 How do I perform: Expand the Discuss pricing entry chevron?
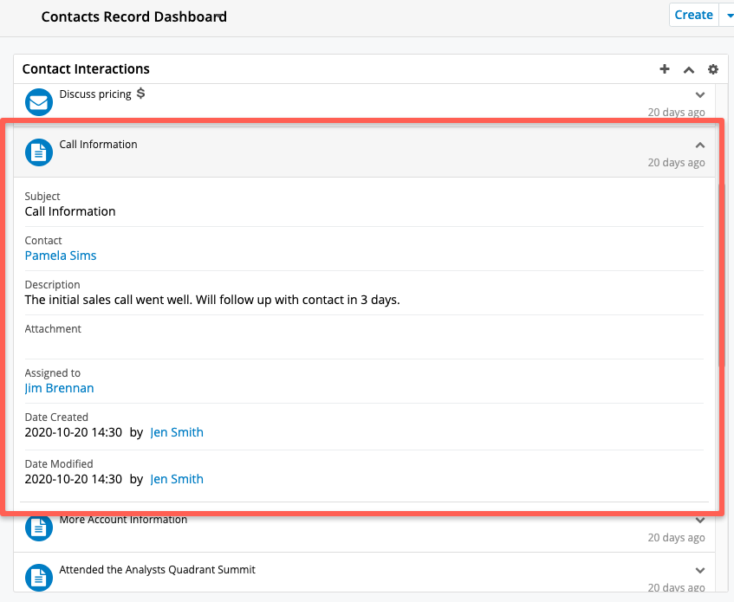(x=700, y=95)
